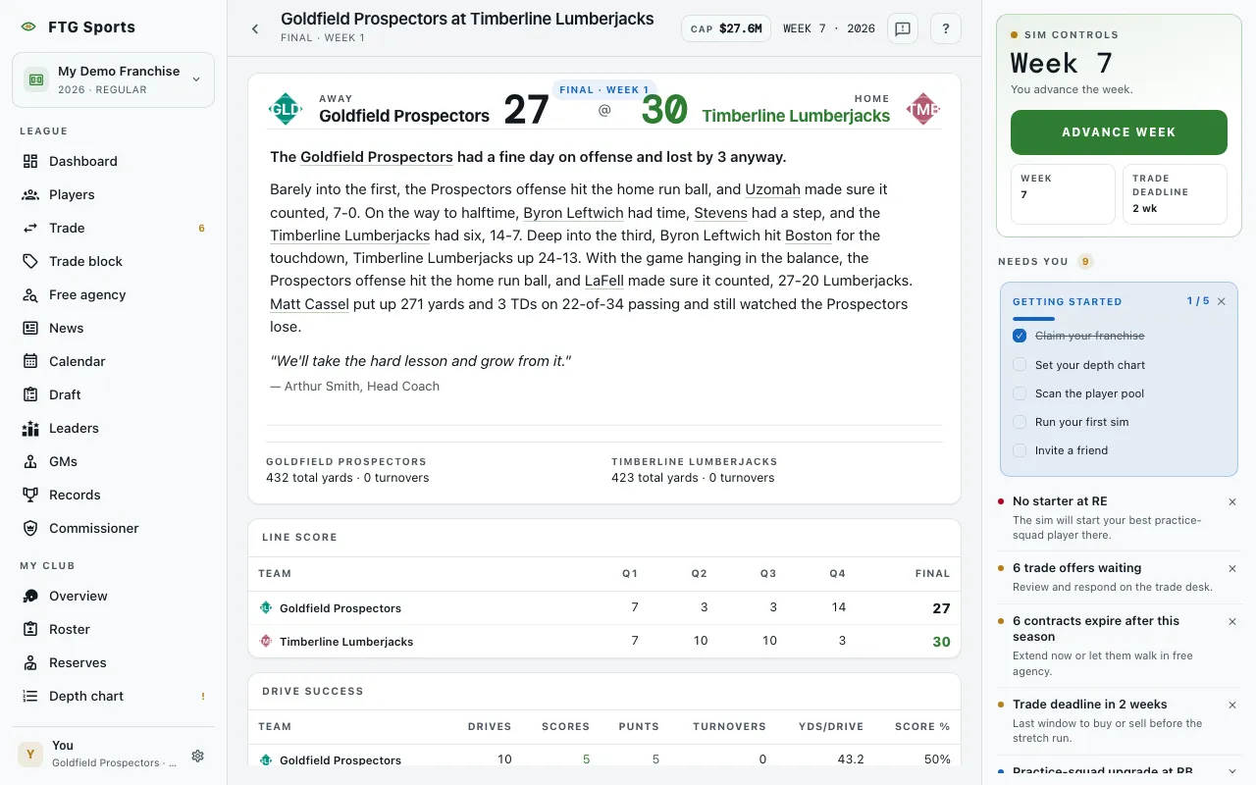
Task: Tick the Run your first sim checkbox
Action: click(1020, 422)
